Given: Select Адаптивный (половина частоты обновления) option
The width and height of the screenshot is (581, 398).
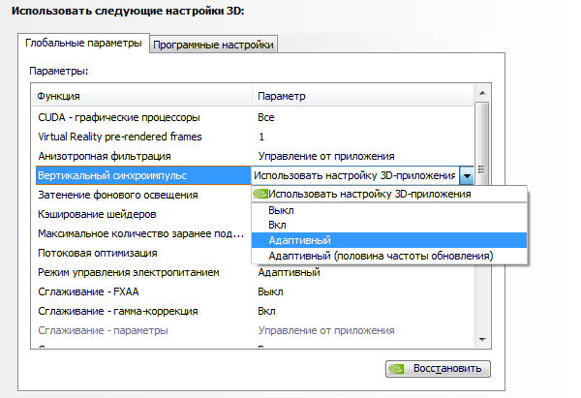Looking at the screenshot, I should [x=389, y=256].
